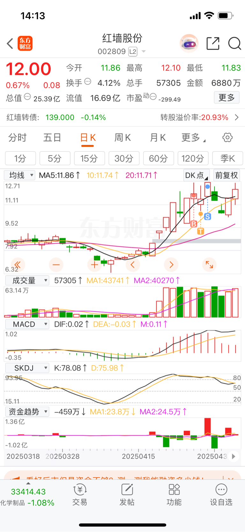245x532 pixels.
Task: Open 资金趋势 indicator dropdown
Action: (x=27, y=412)
